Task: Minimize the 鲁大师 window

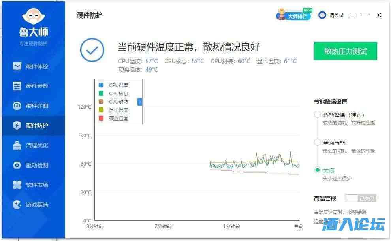Action: pyautogui.click(x=365, y=15)
